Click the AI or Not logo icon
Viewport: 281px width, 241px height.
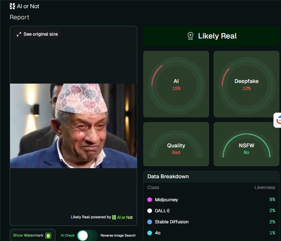pos(12,6)
